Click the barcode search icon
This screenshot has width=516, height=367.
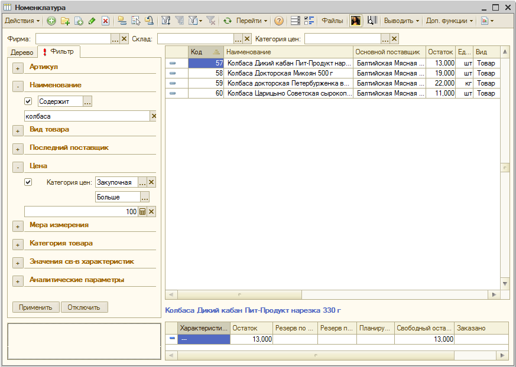point(372,21)
